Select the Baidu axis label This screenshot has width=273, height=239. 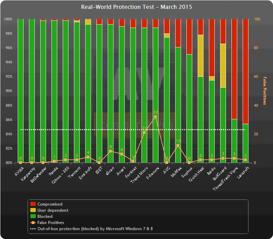(211, 171)
